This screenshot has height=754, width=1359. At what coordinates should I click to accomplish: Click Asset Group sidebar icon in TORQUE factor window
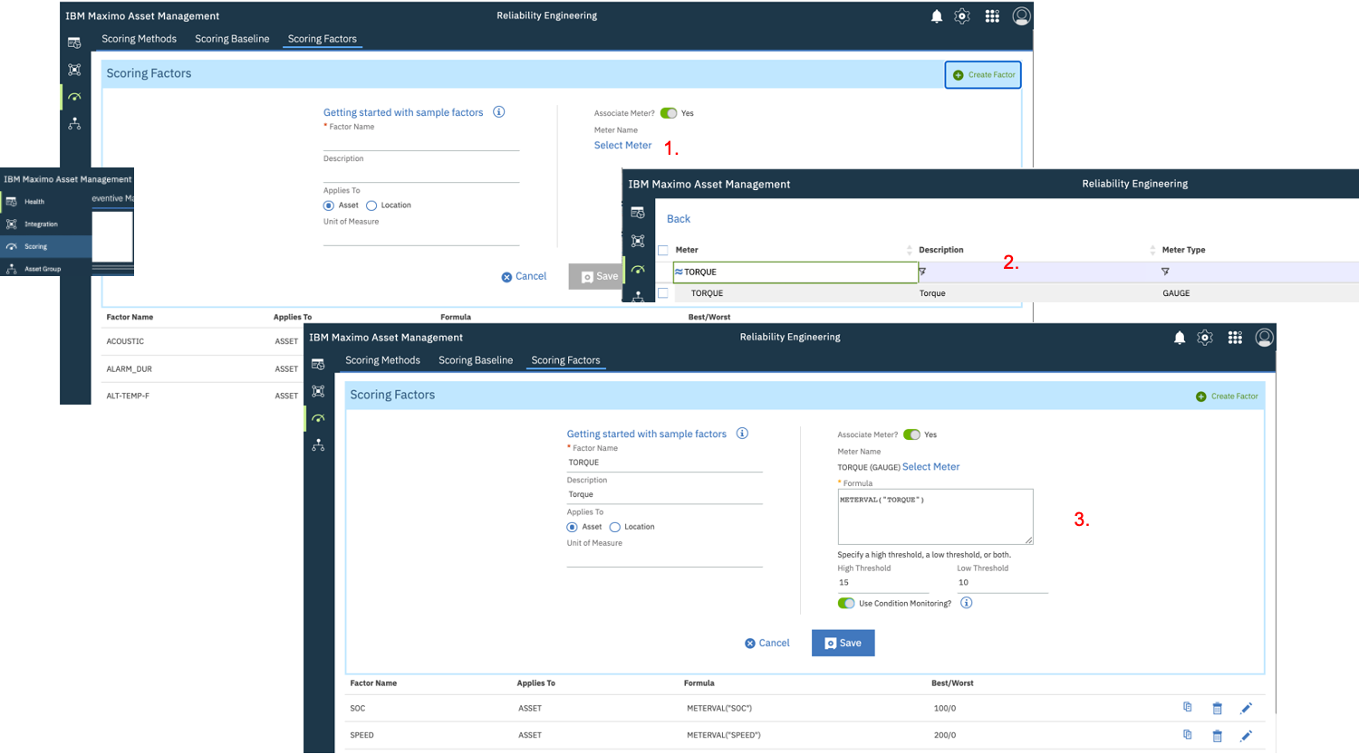tap(318, 445)
